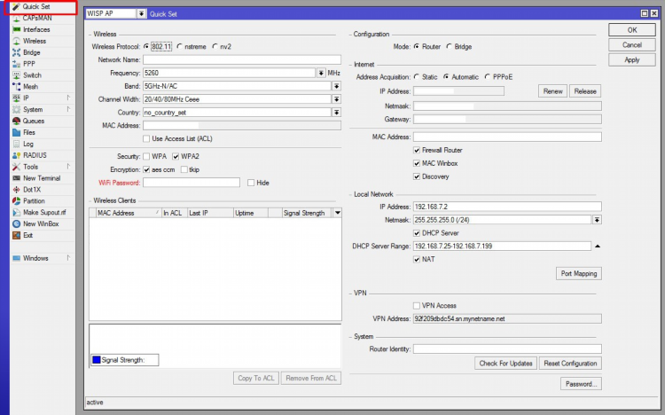
Task: Click the Exit door icon
Action: point(16,236)
